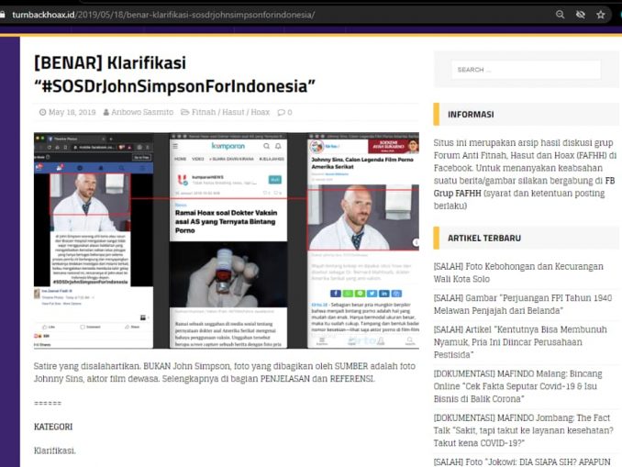Image resolution: width=622 pixels, height=467 pixels.
Task: Open the article's featured collage image
Action: [226, 240]
